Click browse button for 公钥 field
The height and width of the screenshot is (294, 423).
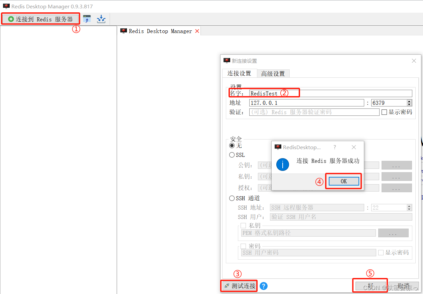click(397, 165)
